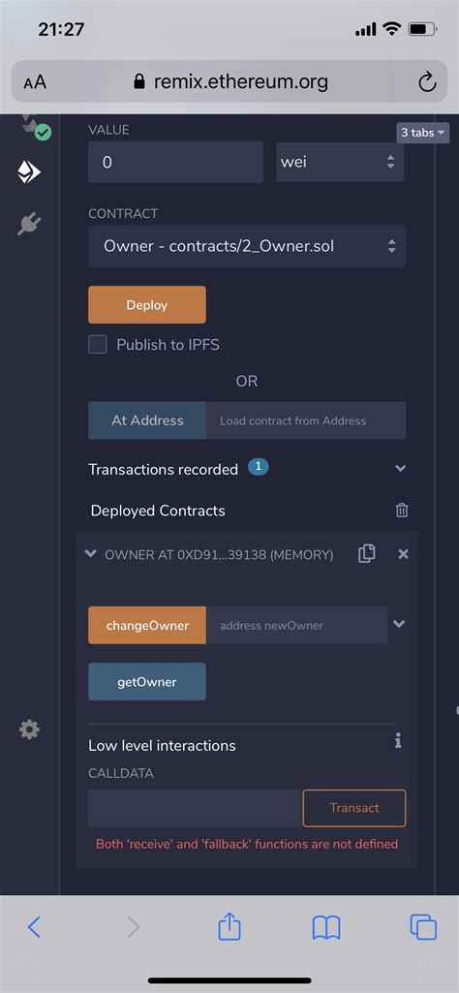Click the orange Deploy button
The image size is (459, 993).
[x=147, y=304]
